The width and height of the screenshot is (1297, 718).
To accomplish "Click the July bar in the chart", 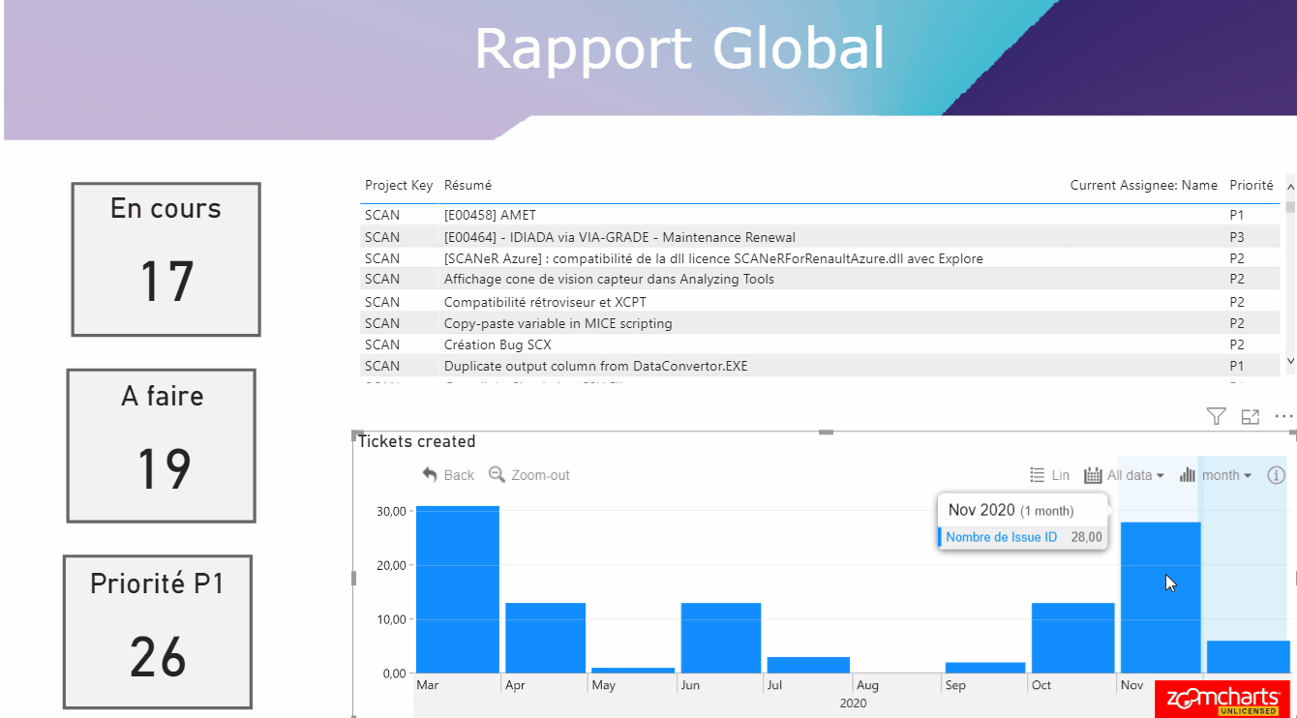I will (x=808, y=665).
